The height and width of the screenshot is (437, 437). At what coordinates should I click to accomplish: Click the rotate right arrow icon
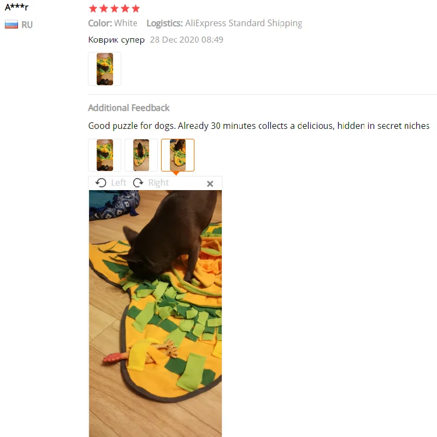[138, 183]
